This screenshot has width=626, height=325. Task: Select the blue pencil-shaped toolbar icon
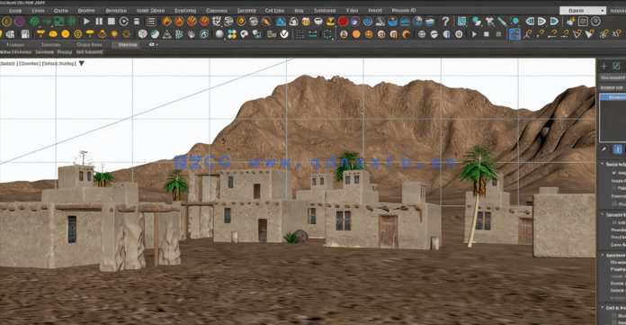pos(502,22)
